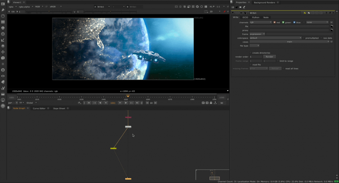The height and width of the screenshot is (183, 339).
Task: Click the lock icon in Properties toolbar
Action: (237, 7)
